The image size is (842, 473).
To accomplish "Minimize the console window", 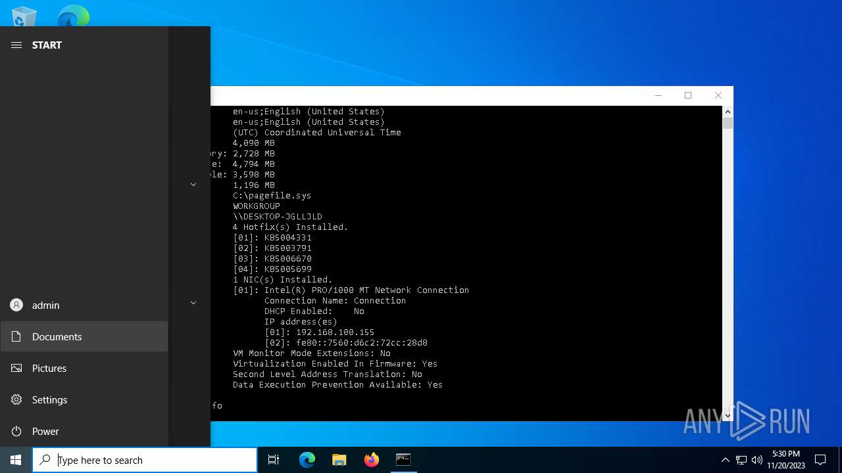I will point(658,95).
